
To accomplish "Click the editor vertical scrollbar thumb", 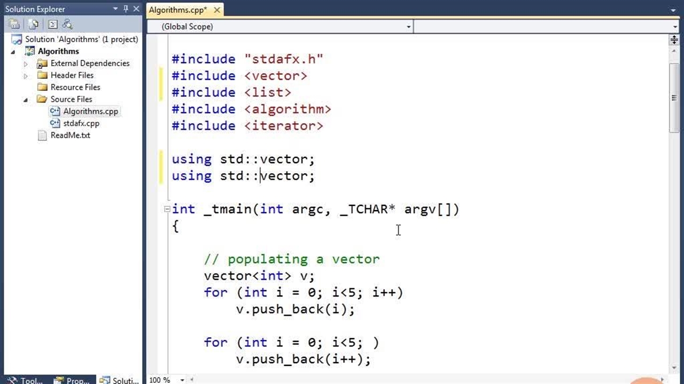I will click(674, 96).
